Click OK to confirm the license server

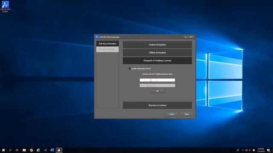pyautogui.click(x=157, y=91)
